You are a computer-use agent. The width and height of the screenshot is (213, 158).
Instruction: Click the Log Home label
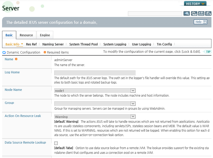(x=12, y=72)
